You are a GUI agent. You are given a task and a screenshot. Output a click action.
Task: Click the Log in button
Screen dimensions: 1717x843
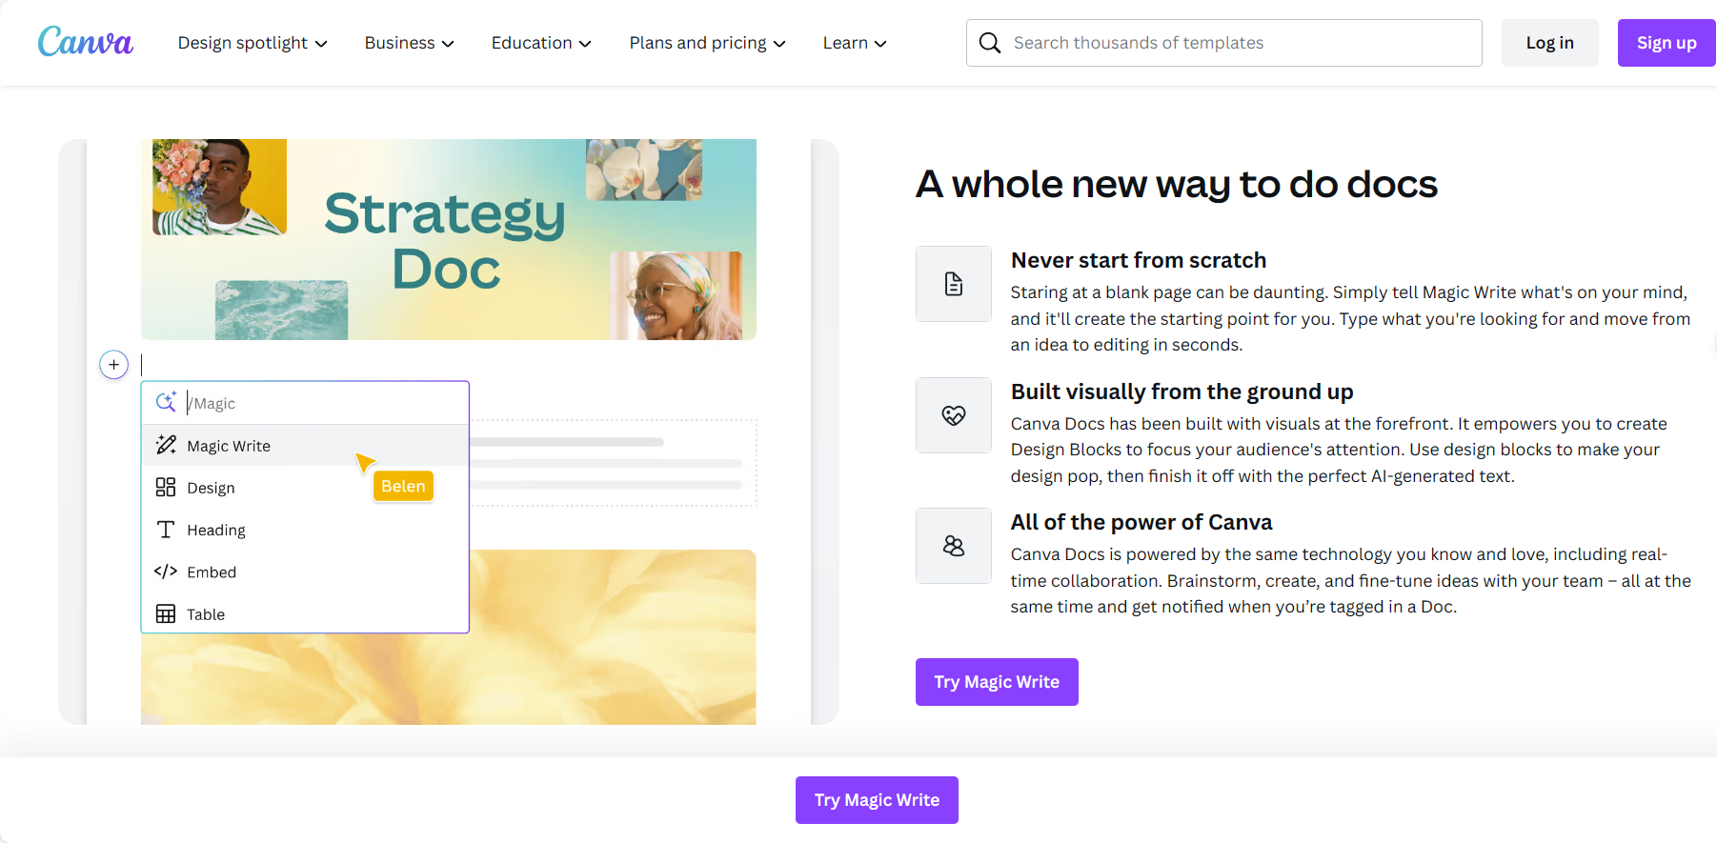tap(1550, 43)
